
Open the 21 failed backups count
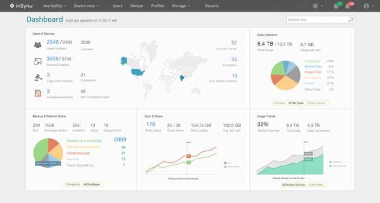pos(124,153)
